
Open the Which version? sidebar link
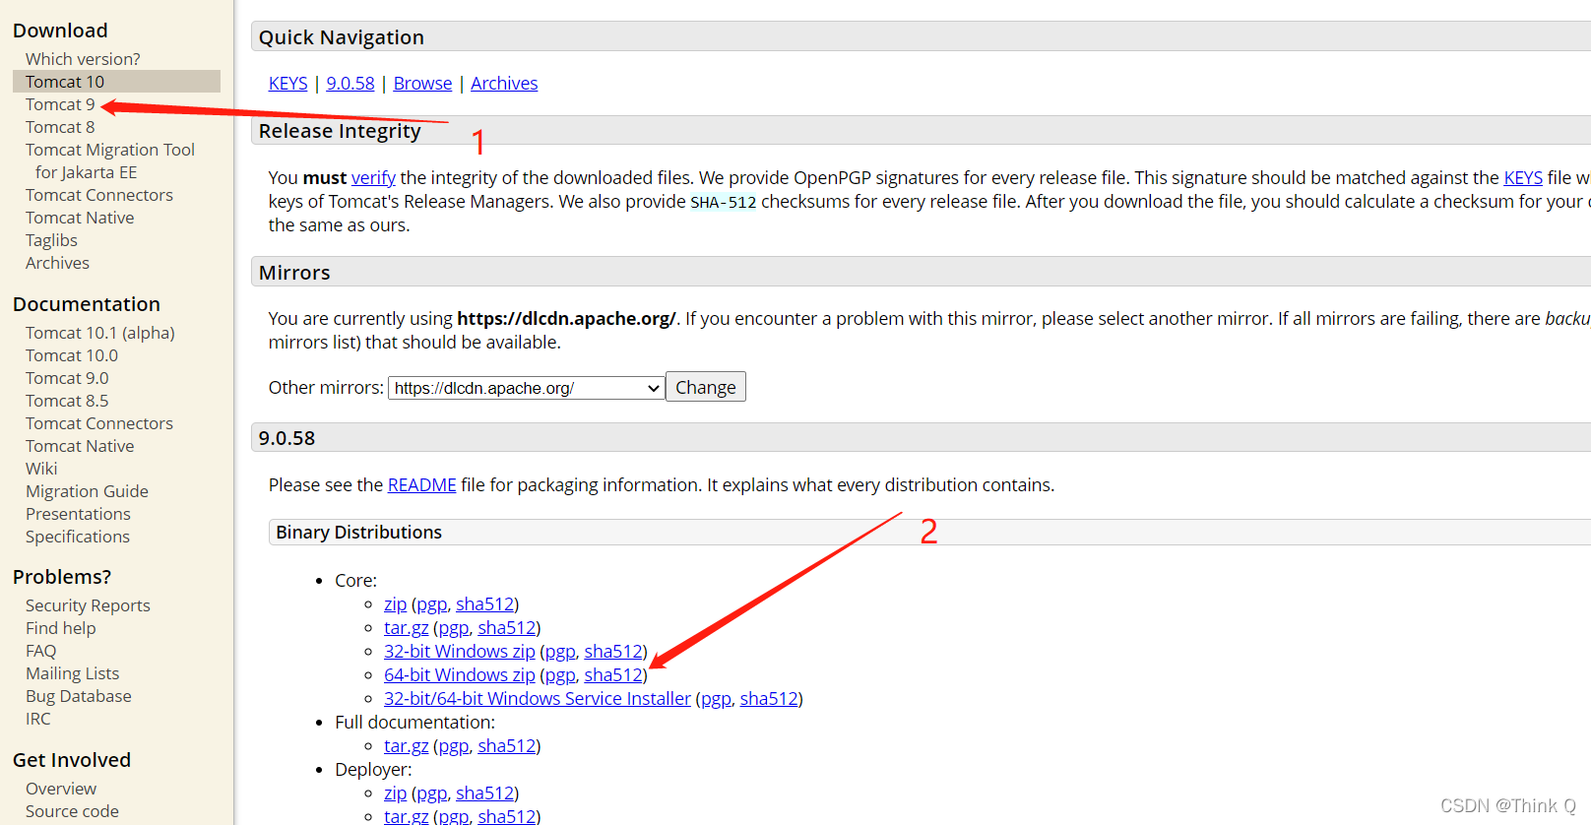click(83, 59)
